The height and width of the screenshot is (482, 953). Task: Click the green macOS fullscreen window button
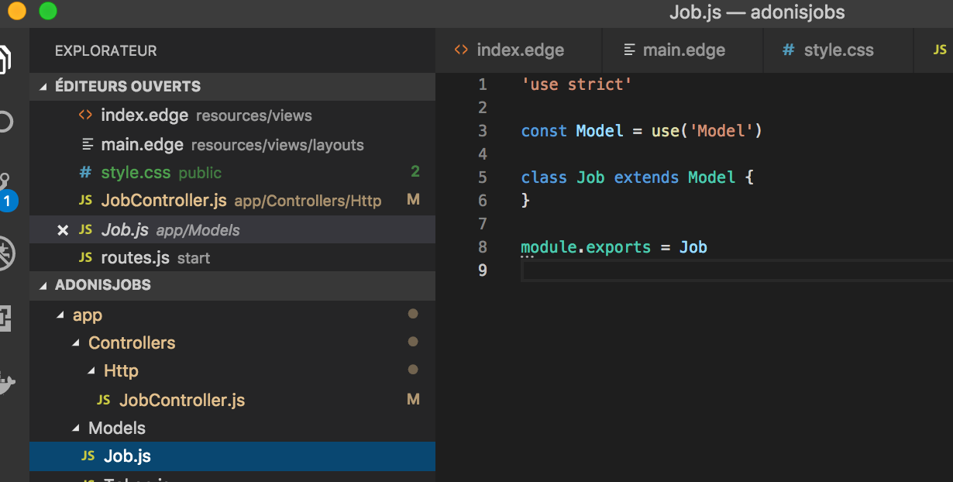pyautogui.click(x=47, y=12)
